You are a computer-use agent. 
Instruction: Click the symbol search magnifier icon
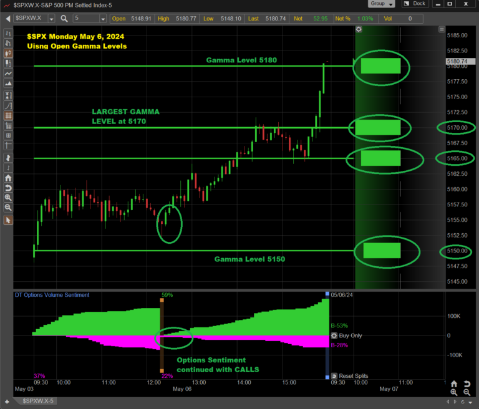click(65, 19)
